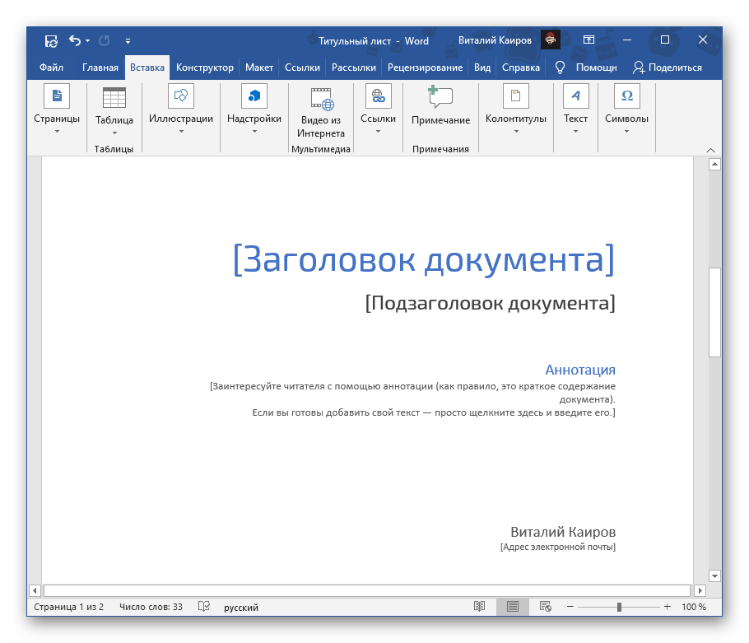The image size is (749, 643).
Task: Switch to the Рецензирование tab
Action: [426, 68]
